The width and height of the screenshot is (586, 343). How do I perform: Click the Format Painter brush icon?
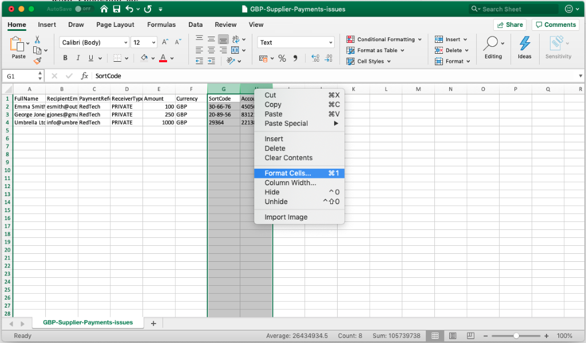pos(37,61)
